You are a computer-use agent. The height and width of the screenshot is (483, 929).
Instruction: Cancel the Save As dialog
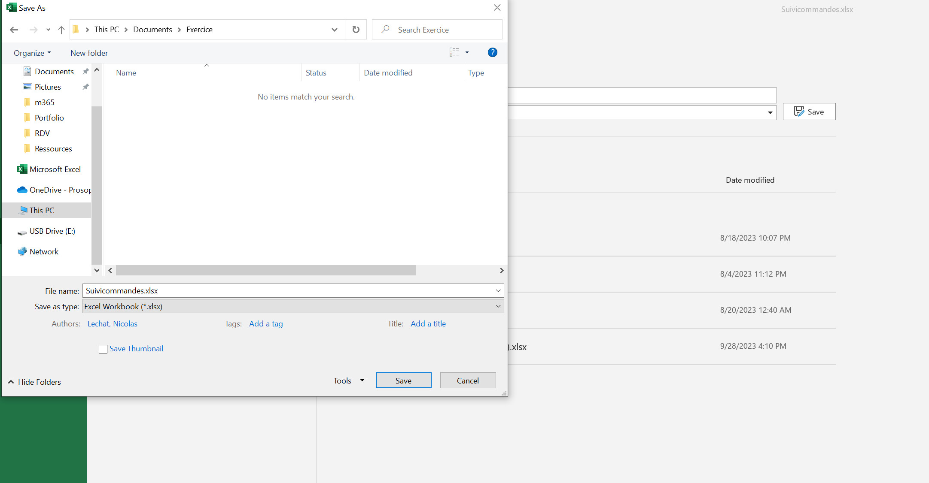tap(468, 380)
